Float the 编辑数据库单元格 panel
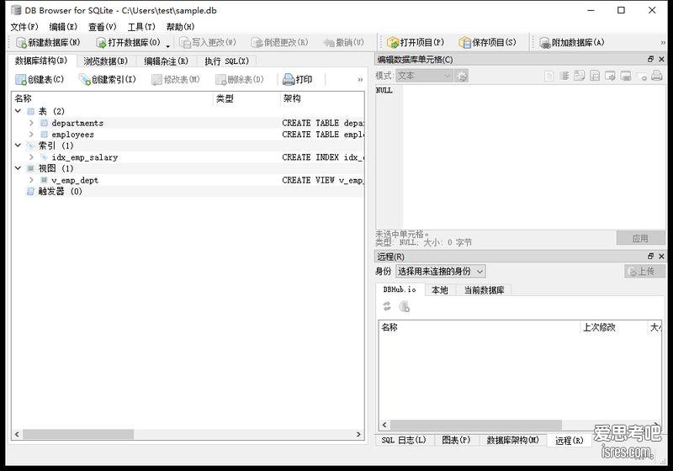 [x=650, y=59]
